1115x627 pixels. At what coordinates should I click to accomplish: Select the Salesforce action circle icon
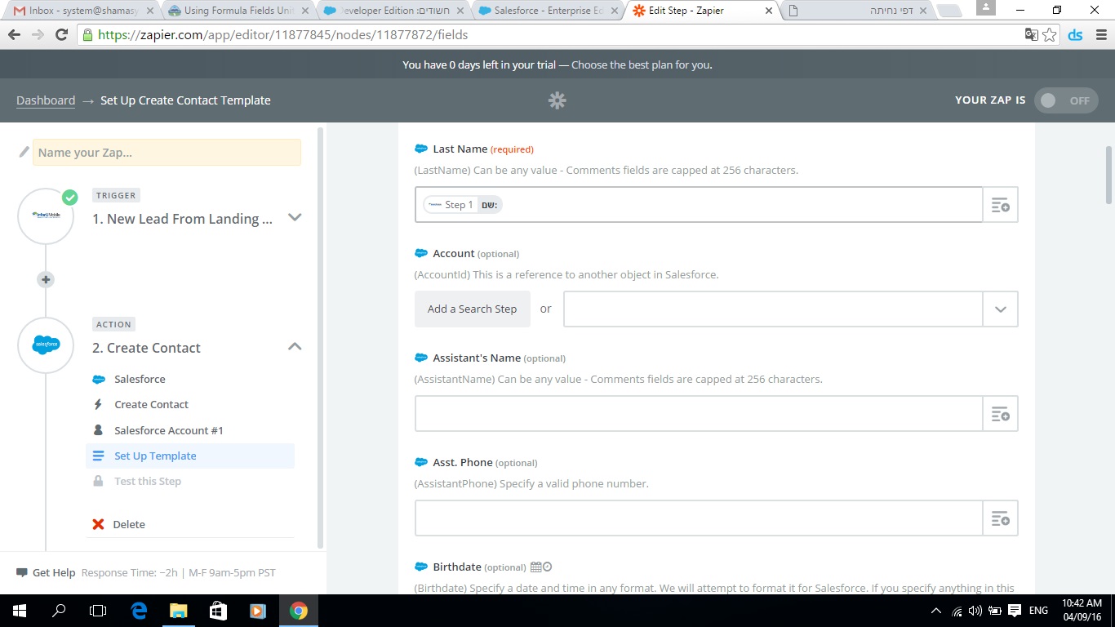(x=46, y=345)
